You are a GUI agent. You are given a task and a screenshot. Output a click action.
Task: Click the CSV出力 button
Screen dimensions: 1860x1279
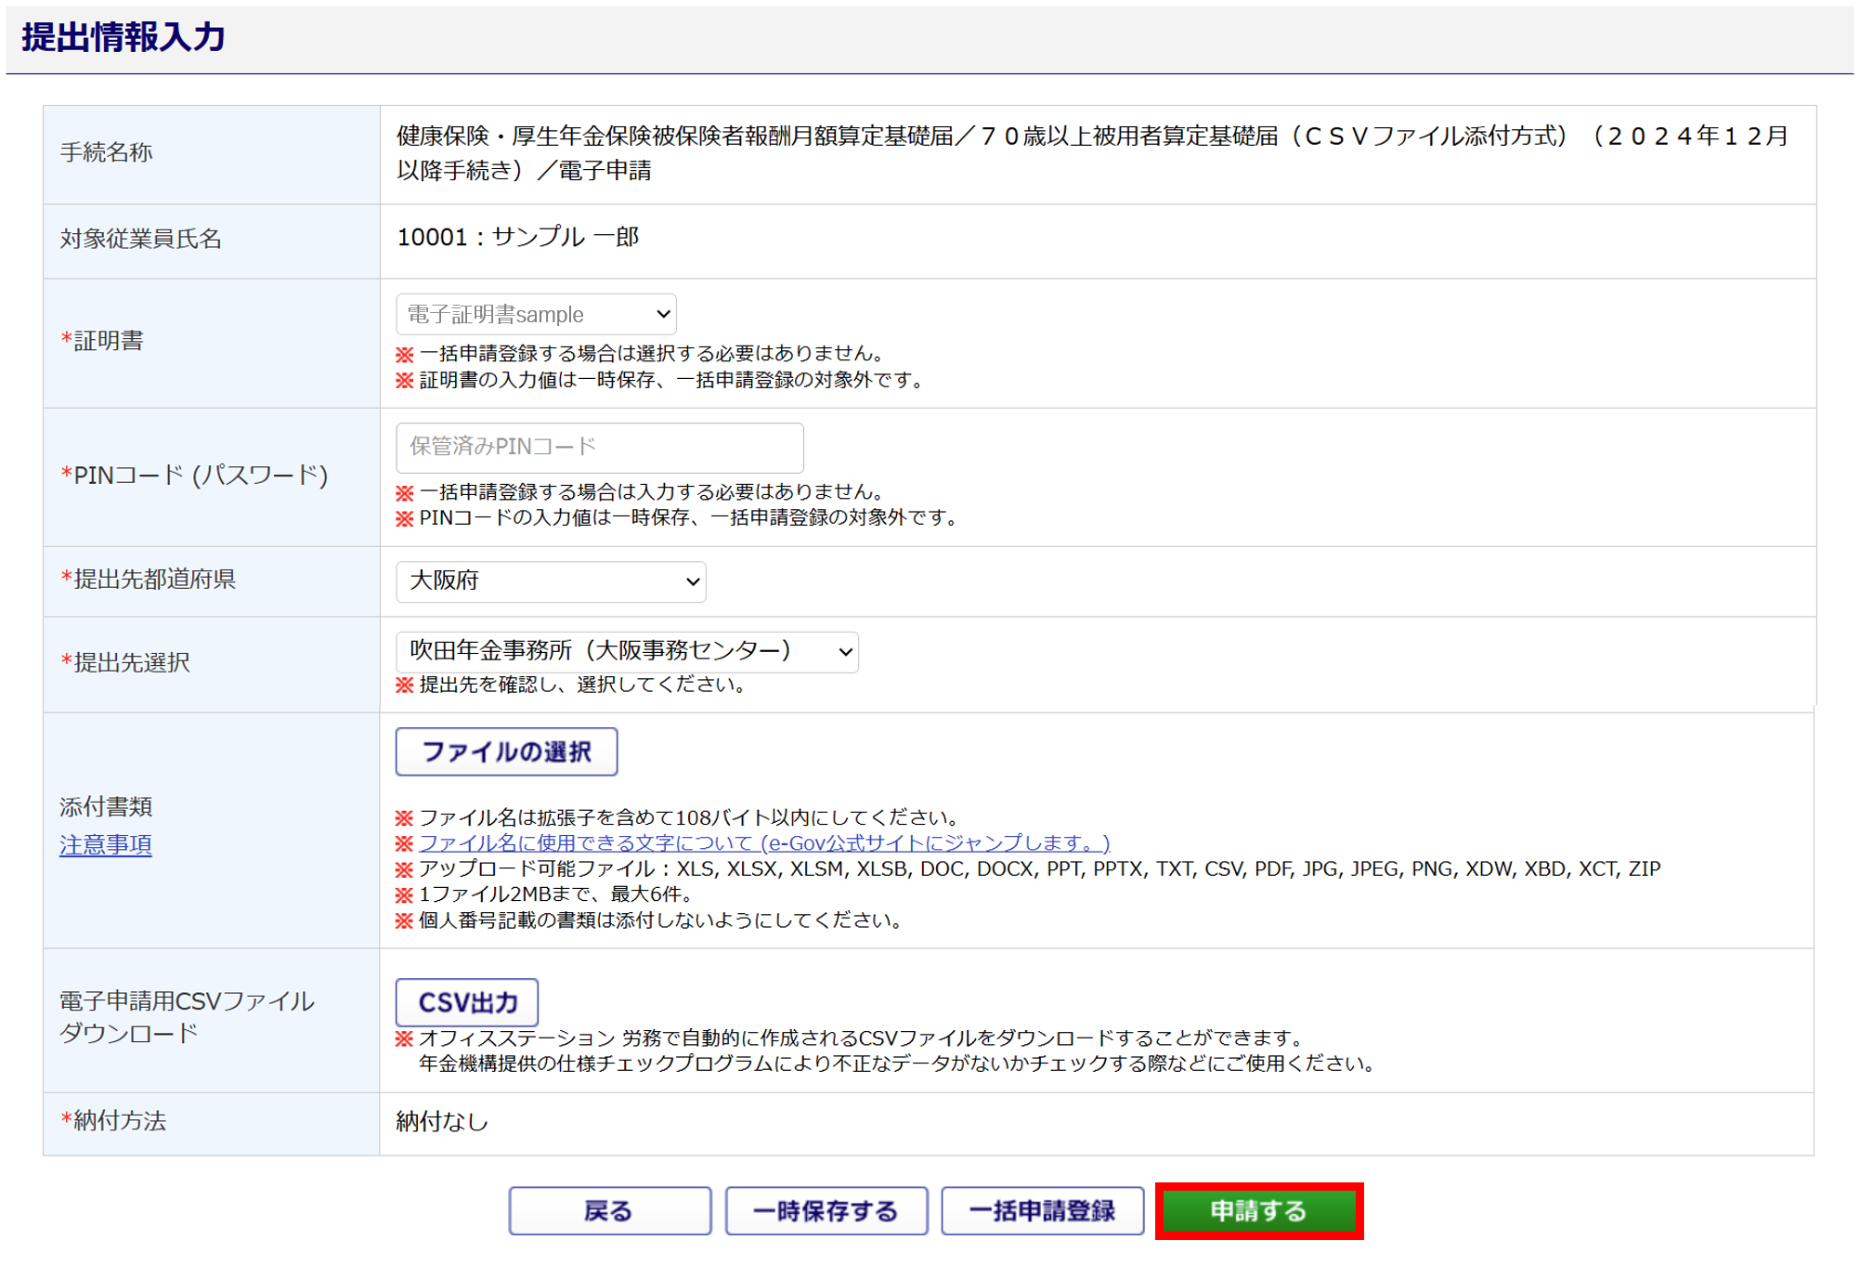pyautogui.click(x=467, y=1002)
